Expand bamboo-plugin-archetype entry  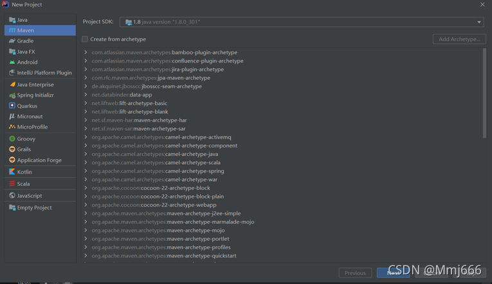point(86,52)
